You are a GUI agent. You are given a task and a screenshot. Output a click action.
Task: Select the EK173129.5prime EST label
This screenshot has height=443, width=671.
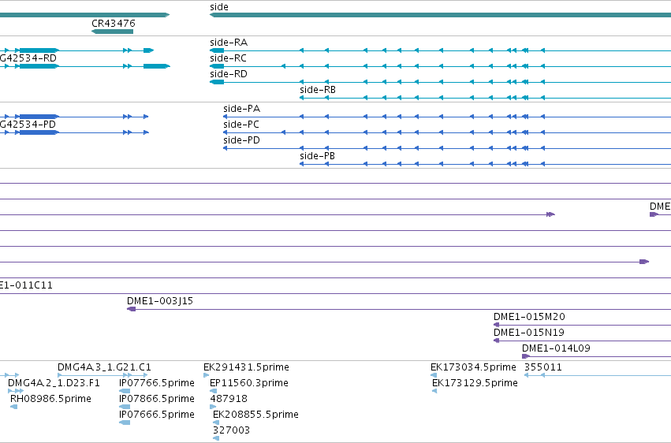[x=475, y=383]
